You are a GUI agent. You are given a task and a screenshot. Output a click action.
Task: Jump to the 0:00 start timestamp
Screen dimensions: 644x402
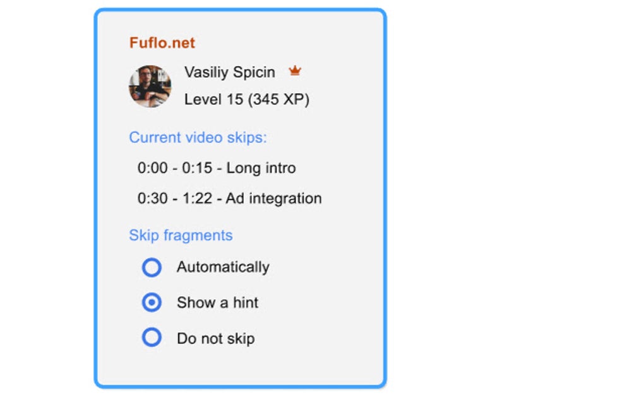152,168
